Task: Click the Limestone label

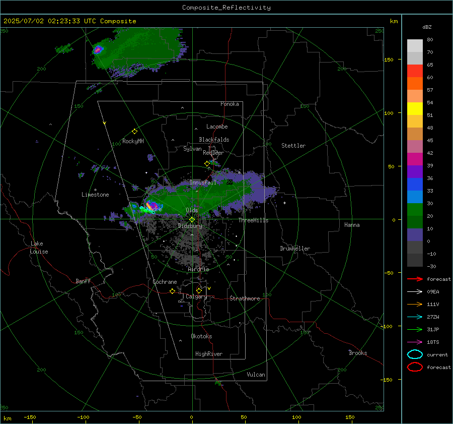Action: (x=95, y=195)
